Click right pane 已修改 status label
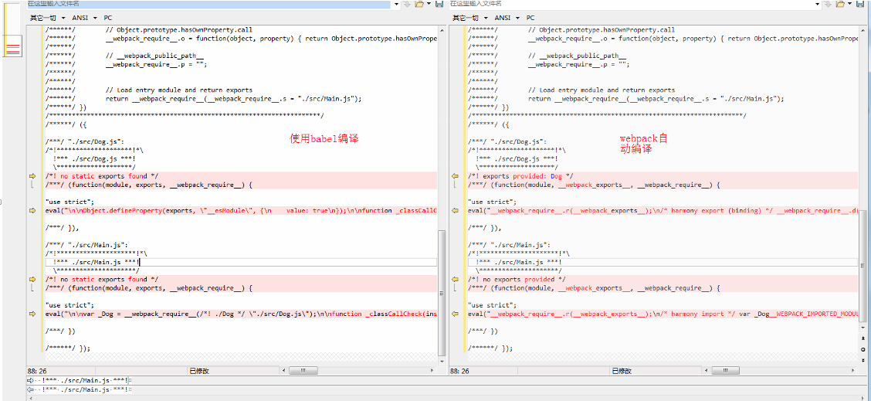 [x=622, y=371]
